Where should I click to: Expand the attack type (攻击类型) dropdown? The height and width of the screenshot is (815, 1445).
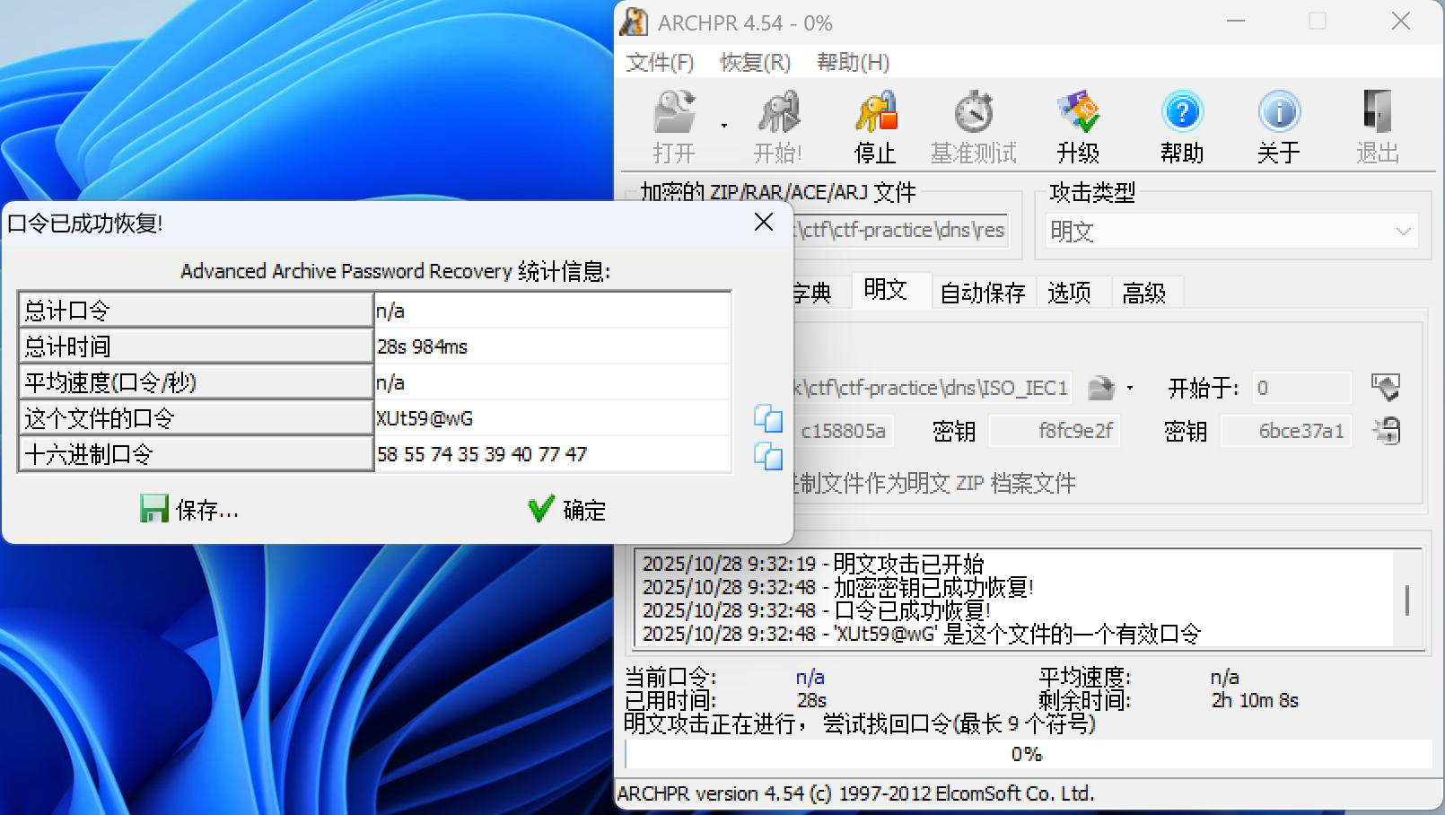tap(1403, 232)
